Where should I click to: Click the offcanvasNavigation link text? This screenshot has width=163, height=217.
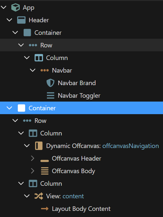tap(131, 146)
